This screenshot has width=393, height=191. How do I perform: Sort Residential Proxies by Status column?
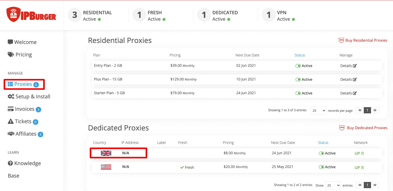pyautogui.click(x=300, y=55)
